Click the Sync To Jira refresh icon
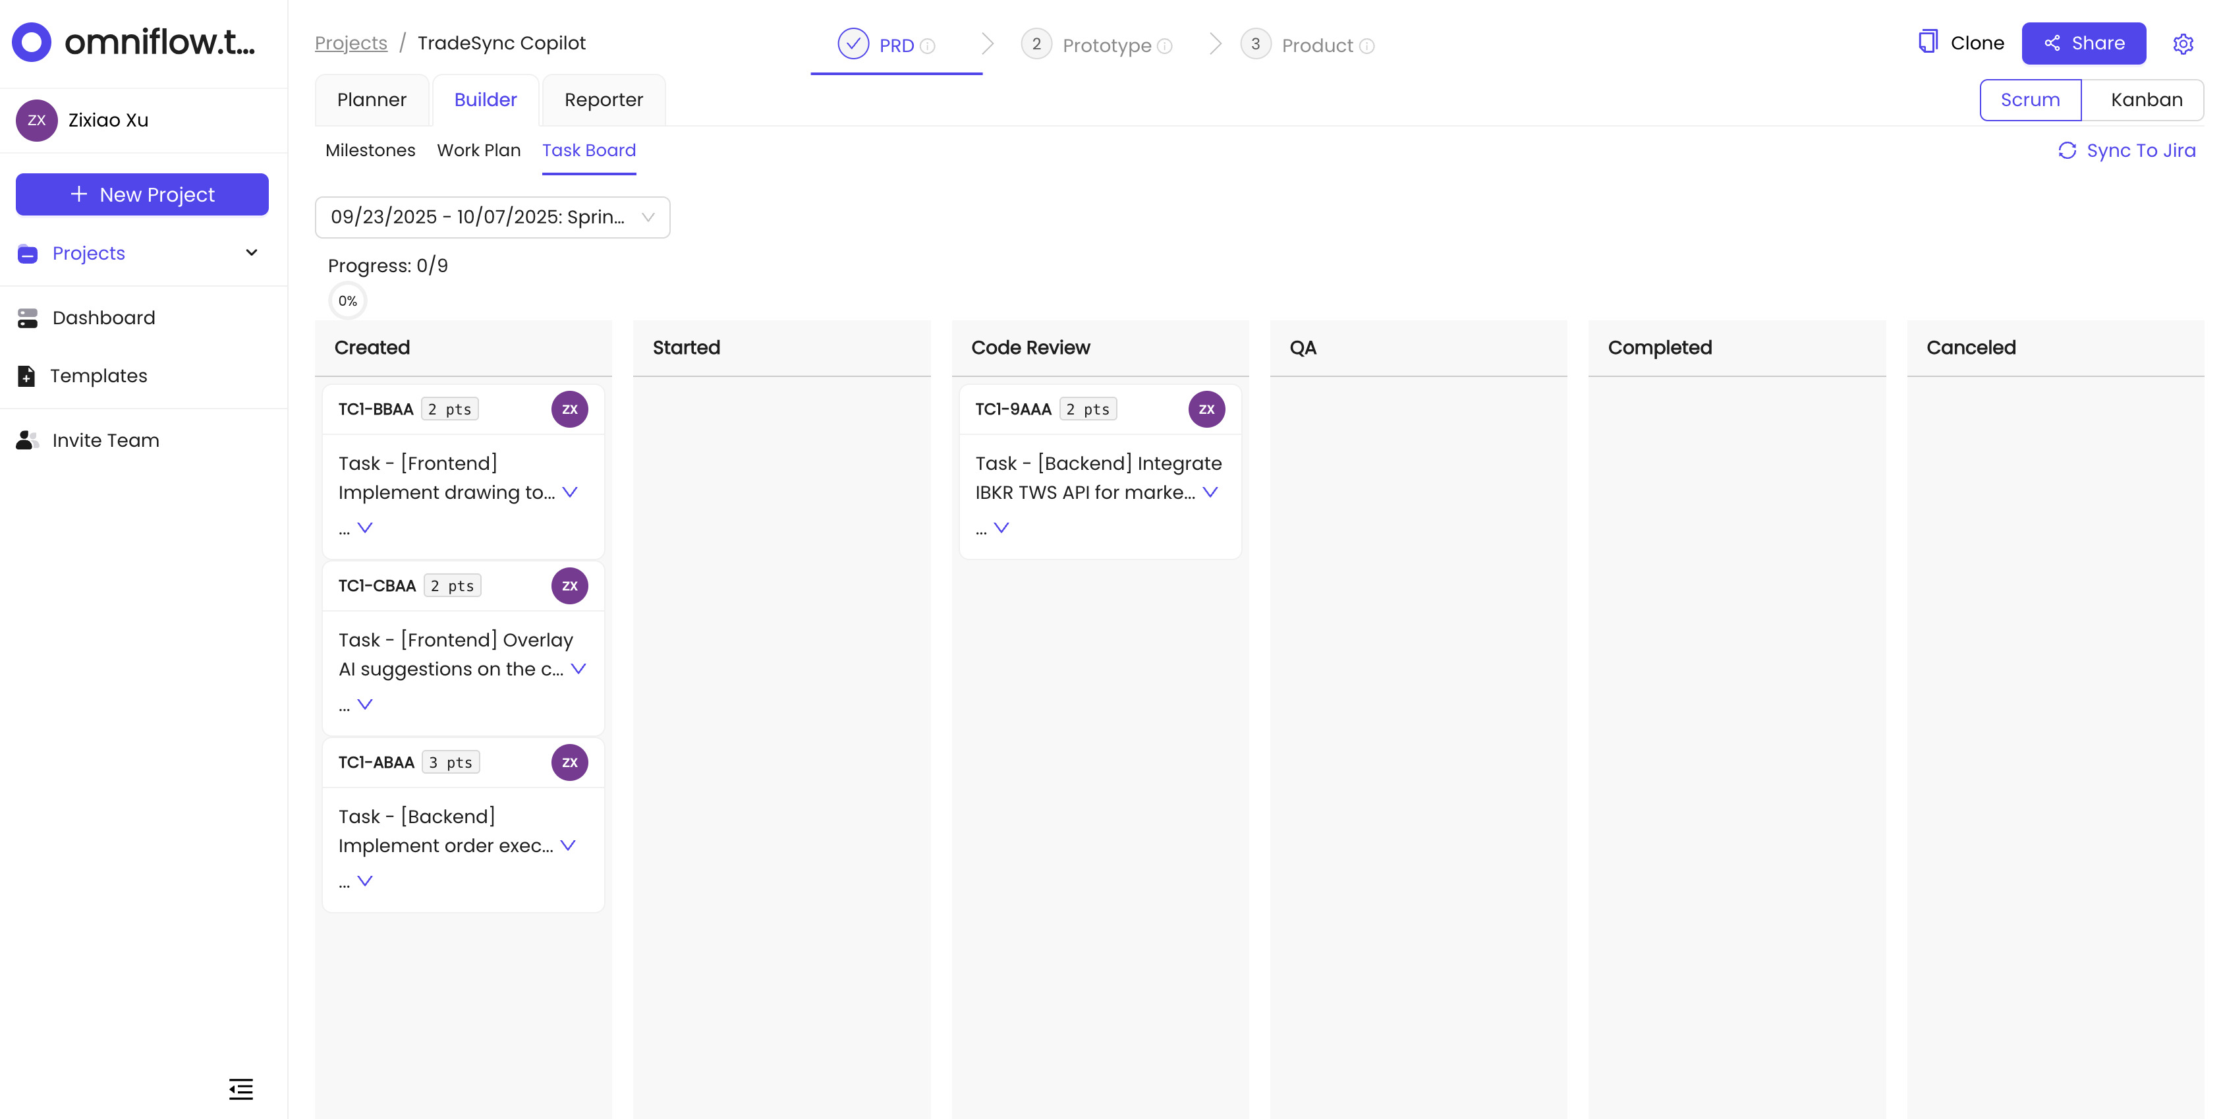 pyautogui.click(x=2069, y=150)
